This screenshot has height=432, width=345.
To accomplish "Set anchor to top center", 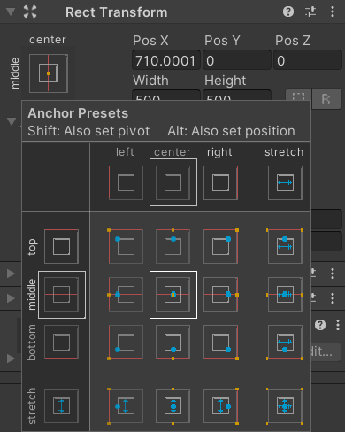I will click(x=173, y=246).
